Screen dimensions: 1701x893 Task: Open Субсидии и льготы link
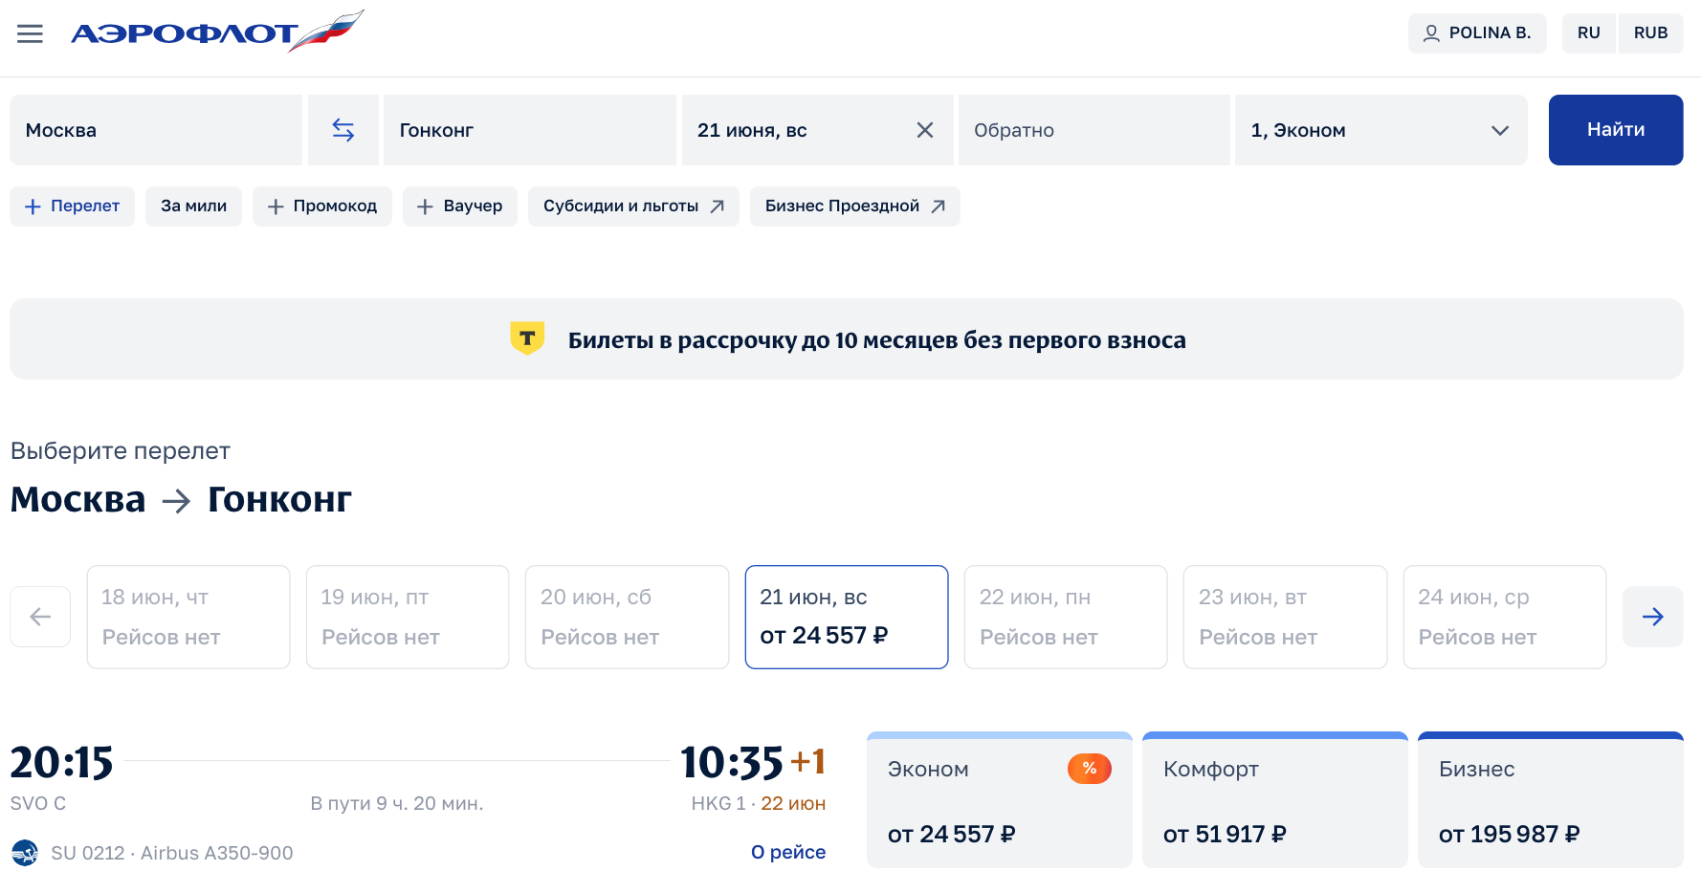633,207
